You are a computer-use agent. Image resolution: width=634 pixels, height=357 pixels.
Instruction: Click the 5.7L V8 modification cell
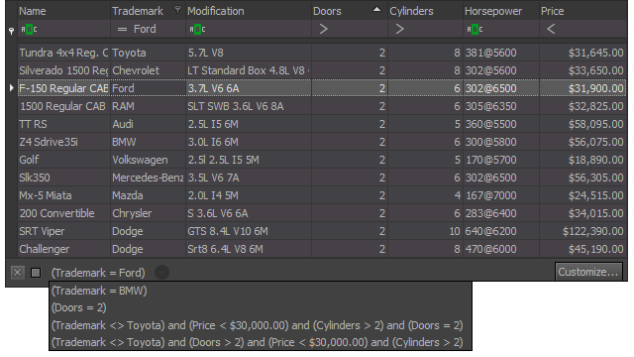249,53
